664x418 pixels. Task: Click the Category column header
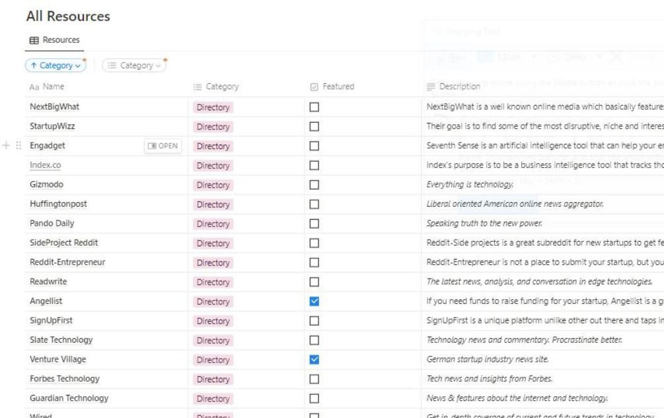click(216, 87)
